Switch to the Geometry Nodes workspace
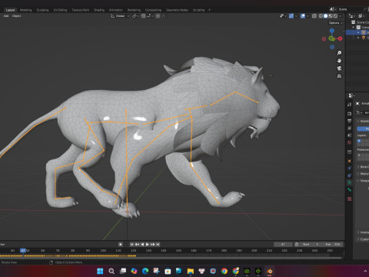 (177, 10)
